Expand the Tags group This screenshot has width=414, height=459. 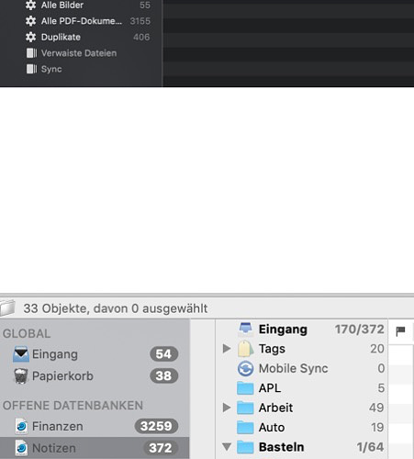(227, 348)
